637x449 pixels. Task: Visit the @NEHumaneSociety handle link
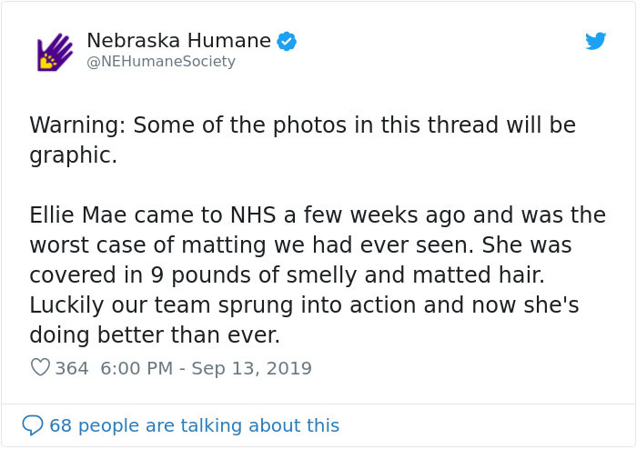pyautogui.click(x=160, y=62)
